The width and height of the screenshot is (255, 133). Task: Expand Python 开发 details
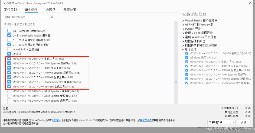click(183, 29)
